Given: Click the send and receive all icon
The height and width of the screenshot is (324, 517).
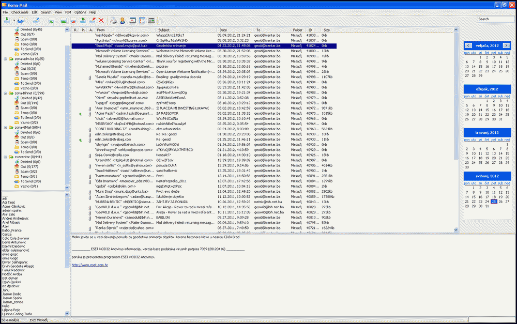Looking at the screenshot, I should coord(21,20).
